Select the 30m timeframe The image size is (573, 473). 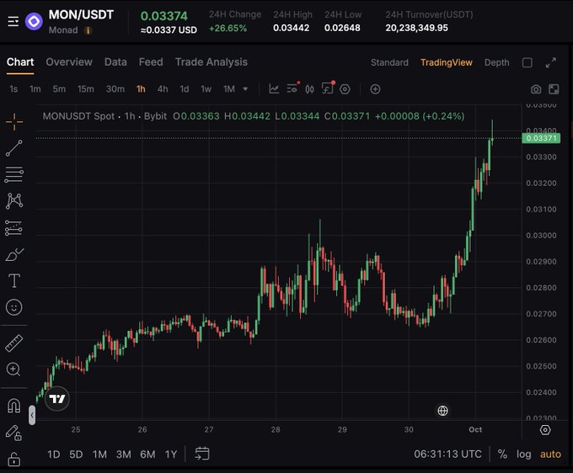click(x=115, y=89)
